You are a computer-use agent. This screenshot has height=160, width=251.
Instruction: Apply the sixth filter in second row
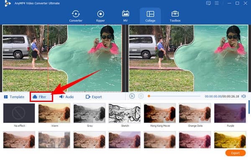coord(195,140)
